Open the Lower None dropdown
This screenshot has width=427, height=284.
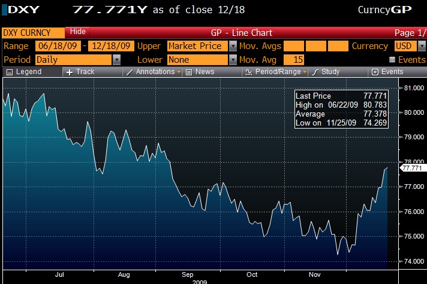pos(233,59)
